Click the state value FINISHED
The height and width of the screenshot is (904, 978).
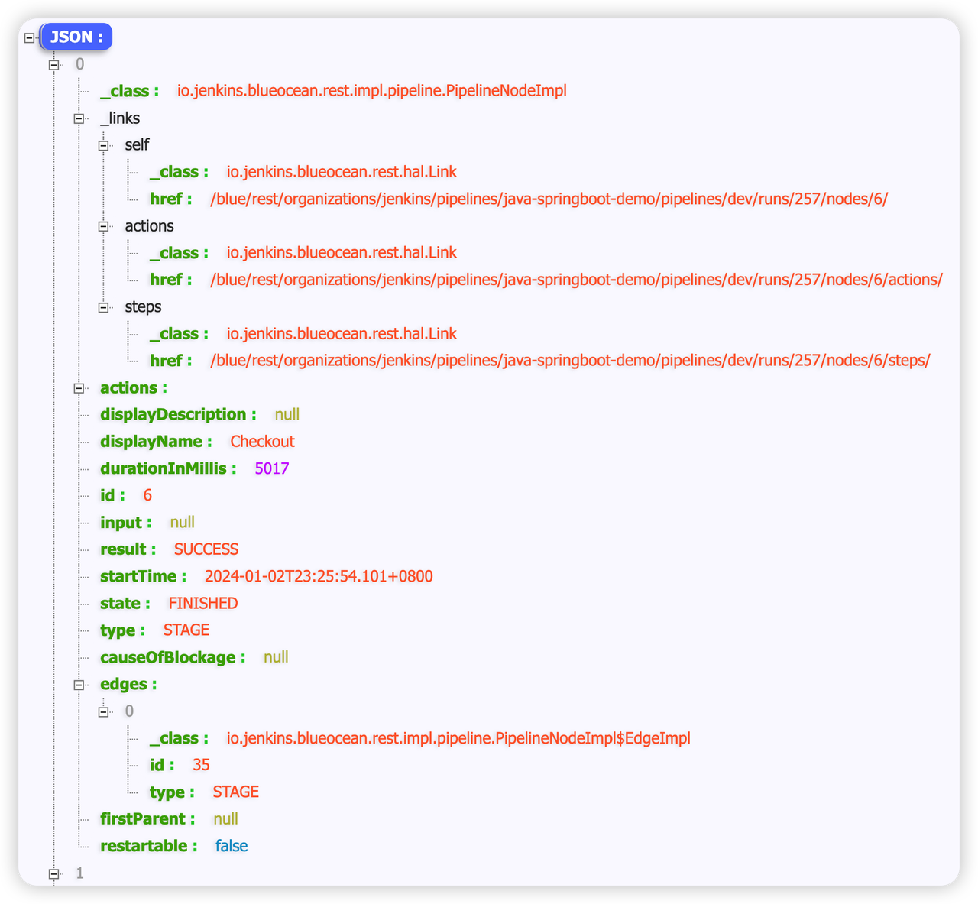point(203,604)
